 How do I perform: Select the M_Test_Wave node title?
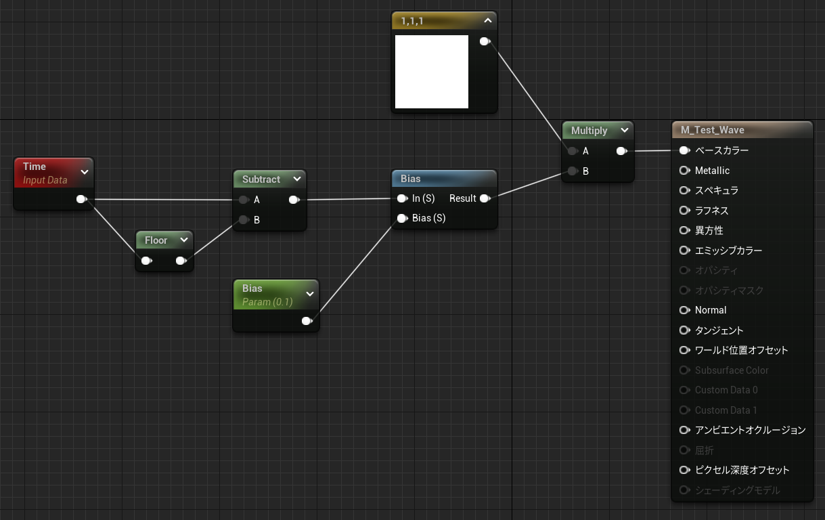(713, 130)
